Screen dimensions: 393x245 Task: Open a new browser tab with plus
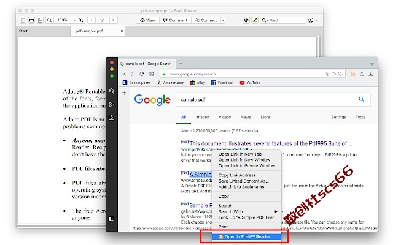[x=181, y=64]
